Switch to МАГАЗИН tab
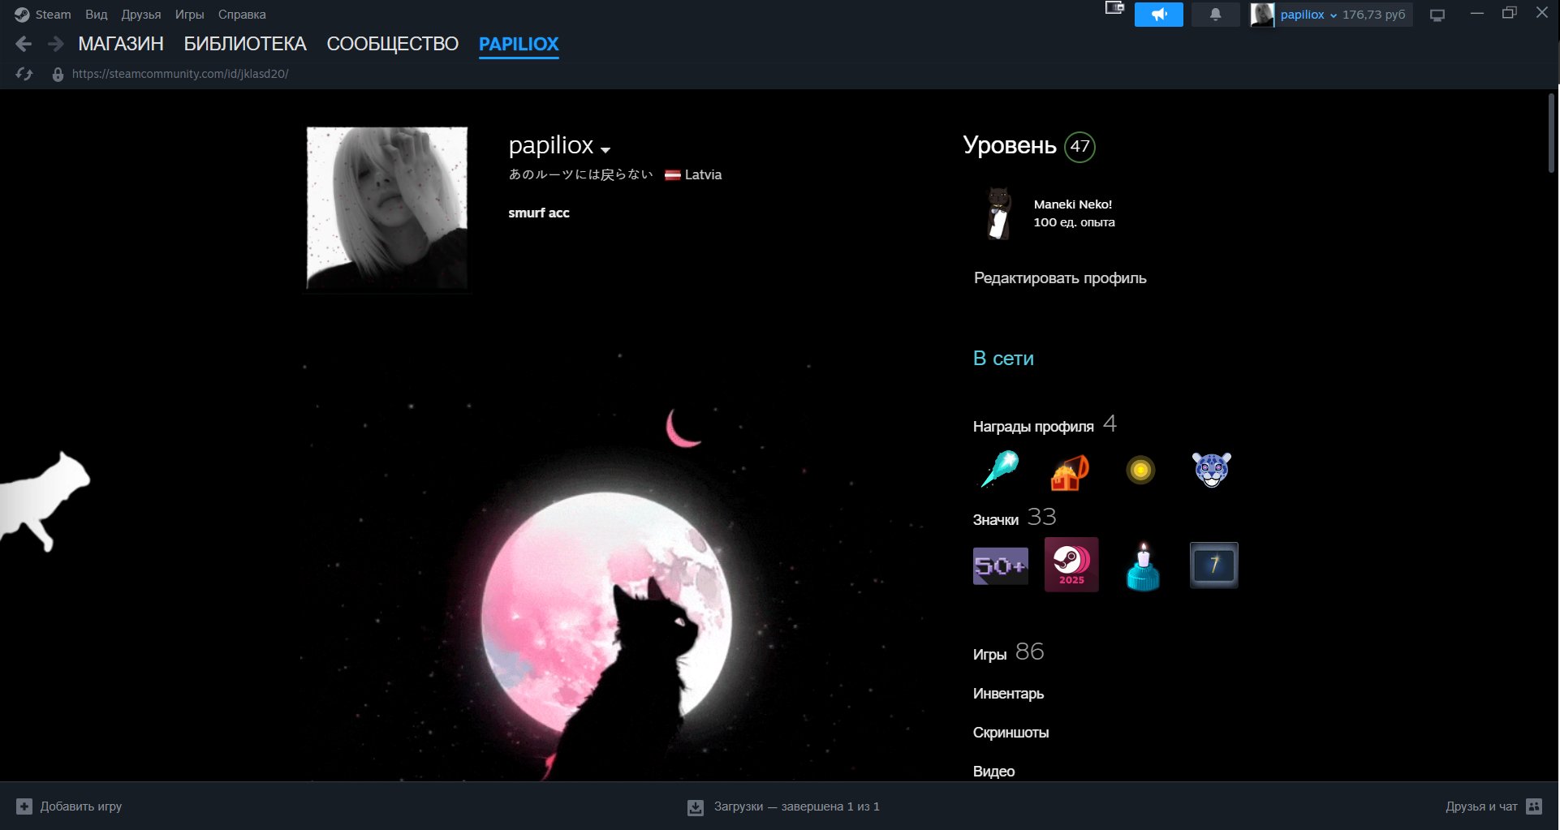The image size is (1560, 830). point(121,44)
